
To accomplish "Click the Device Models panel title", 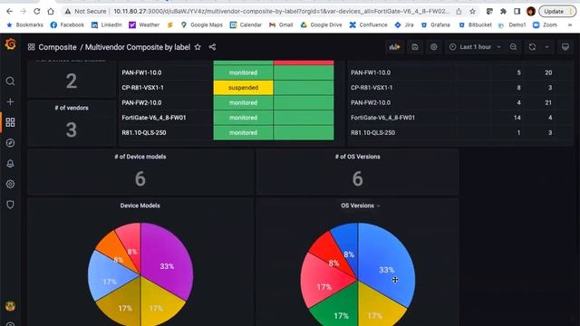I will pos(140,206).
